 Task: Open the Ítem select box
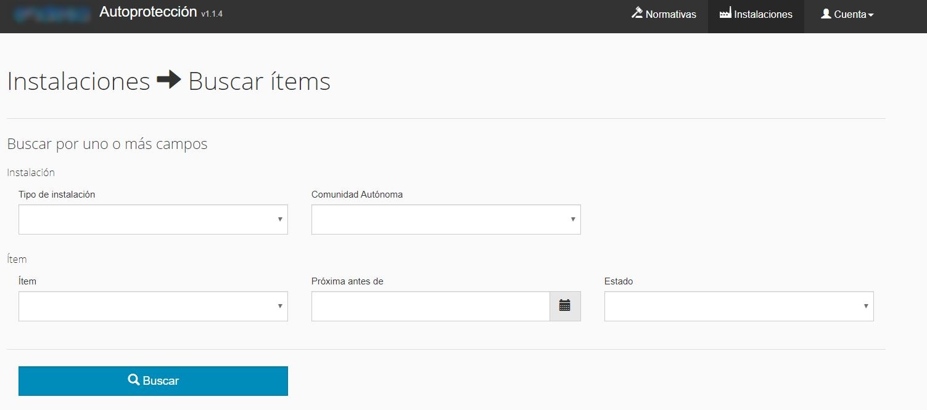coord(153,307)
